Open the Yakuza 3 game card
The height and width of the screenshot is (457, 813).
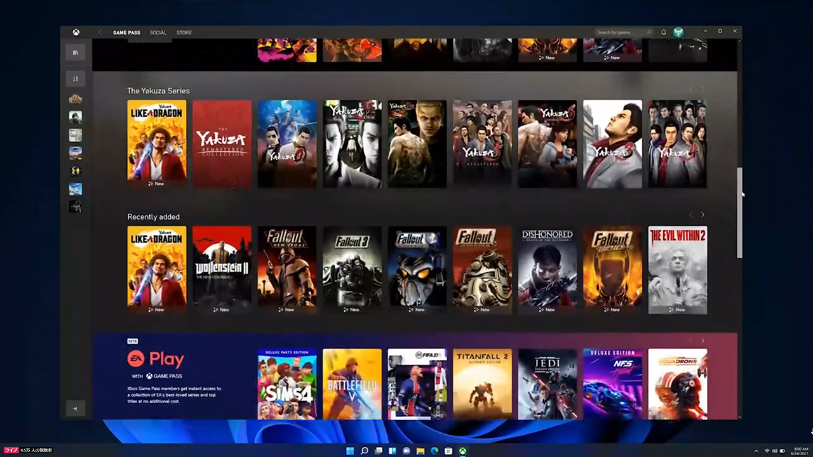coord(612,143)
